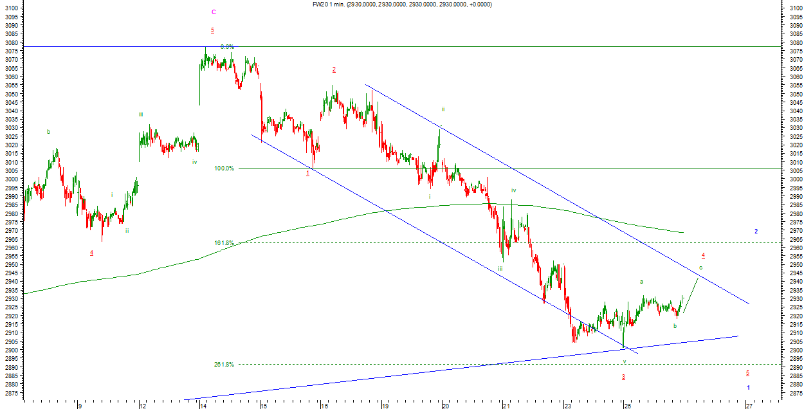Select the green 'c' projection label
Screen dimensions: 804x409
(700, 267)
